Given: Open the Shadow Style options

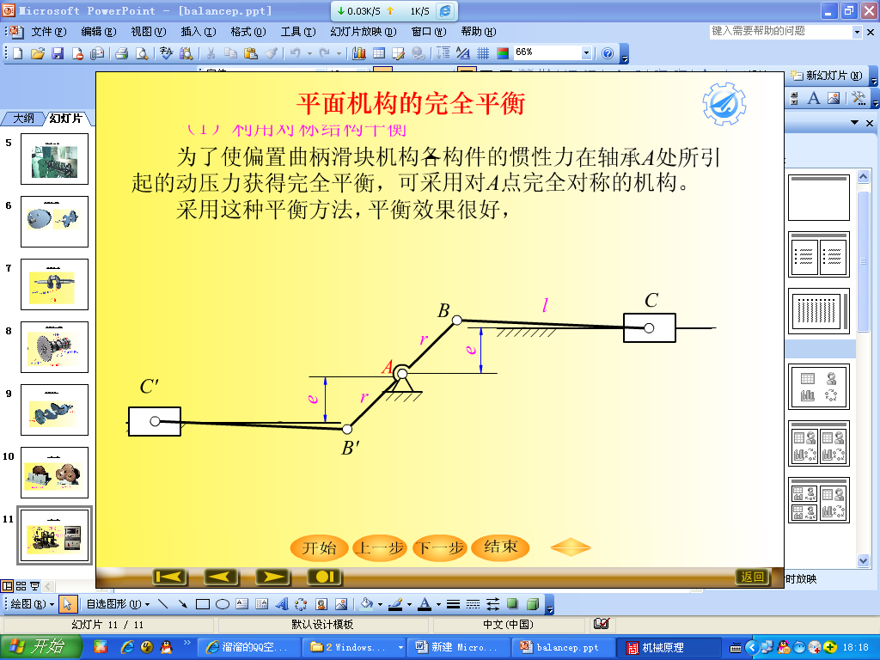Looking at the screenshot, I should click(x=512, y=604).
